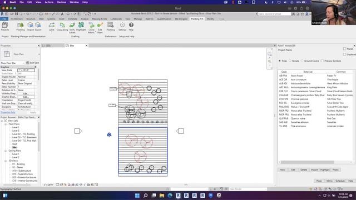Collapse the 3D Views tree node
The image size is (356, 200).
(6, 161)
